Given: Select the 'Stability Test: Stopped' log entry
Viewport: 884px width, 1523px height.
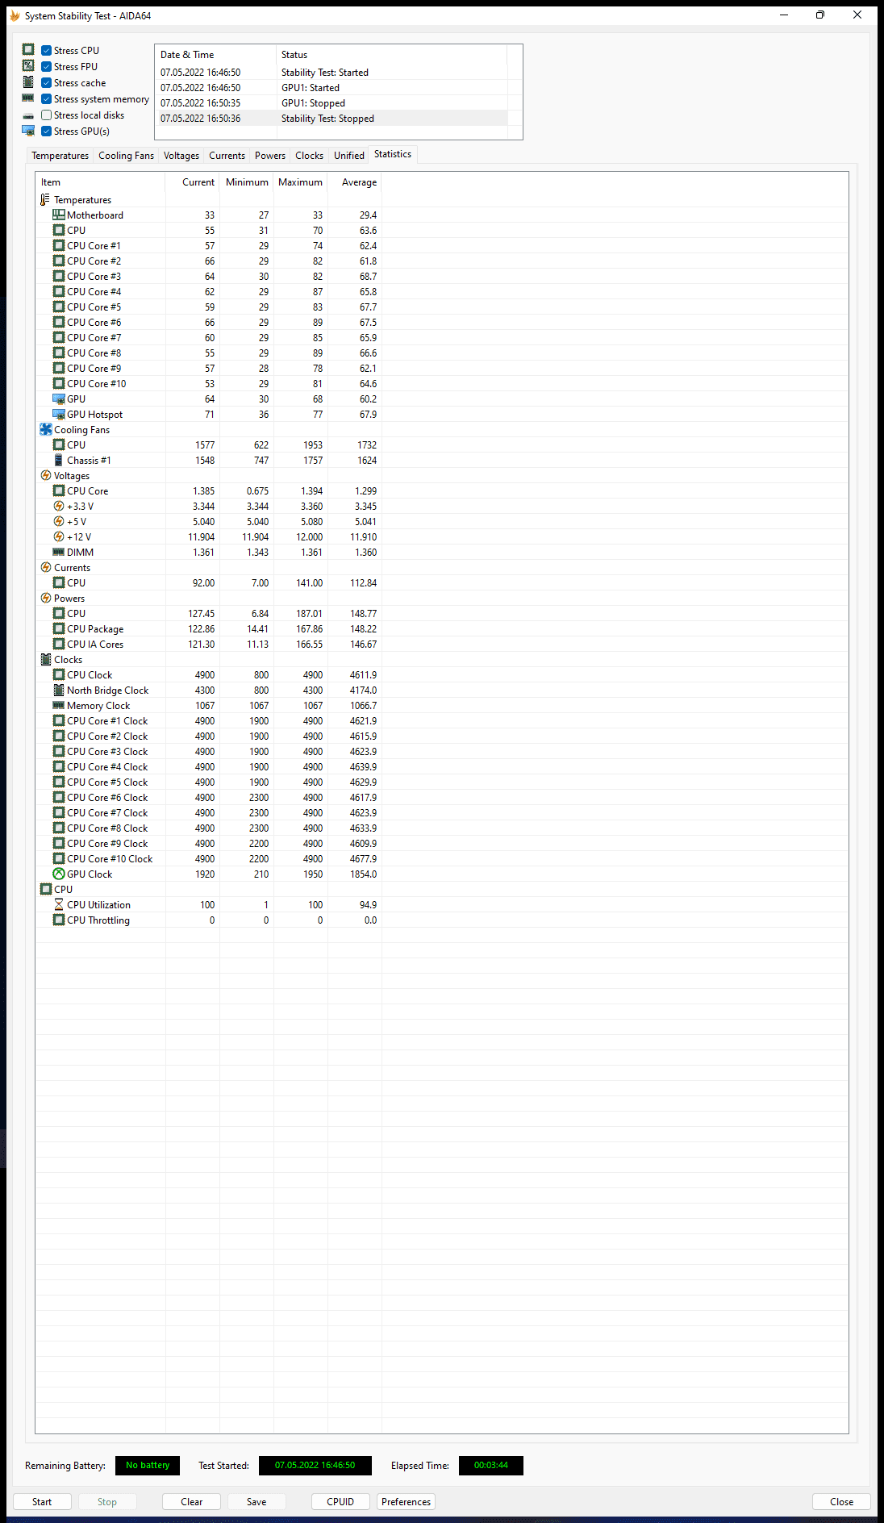Looking at the screenshot, I should click(x=331, y=118).
